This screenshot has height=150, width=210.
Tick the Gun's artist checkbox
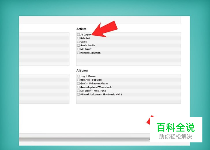click(79, 42)
